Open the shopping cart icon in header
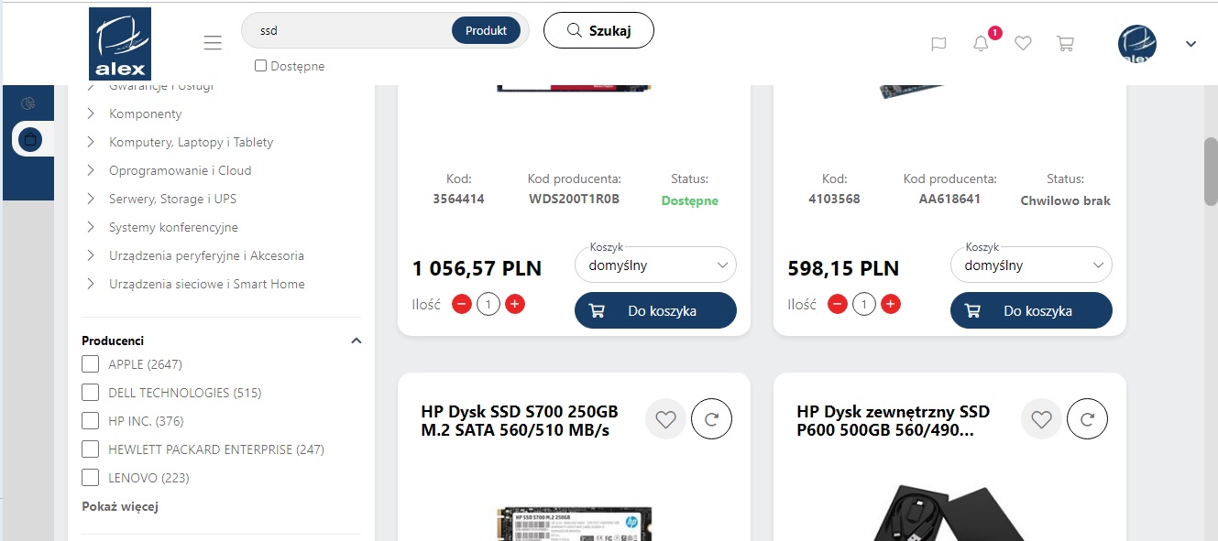 click(x=1065, y=43)
